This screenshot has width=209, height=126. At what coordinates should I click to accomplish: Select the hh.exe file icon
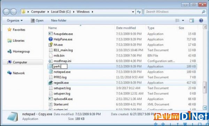51,45
